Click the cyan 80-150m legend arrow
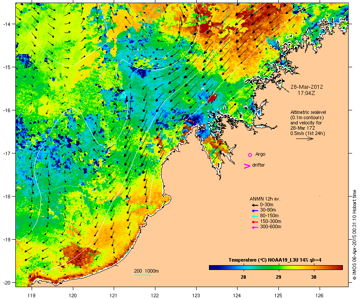Image resolution: width=360 pixels, height=299 pixels. pyautogui.click(x=255, y=216)
